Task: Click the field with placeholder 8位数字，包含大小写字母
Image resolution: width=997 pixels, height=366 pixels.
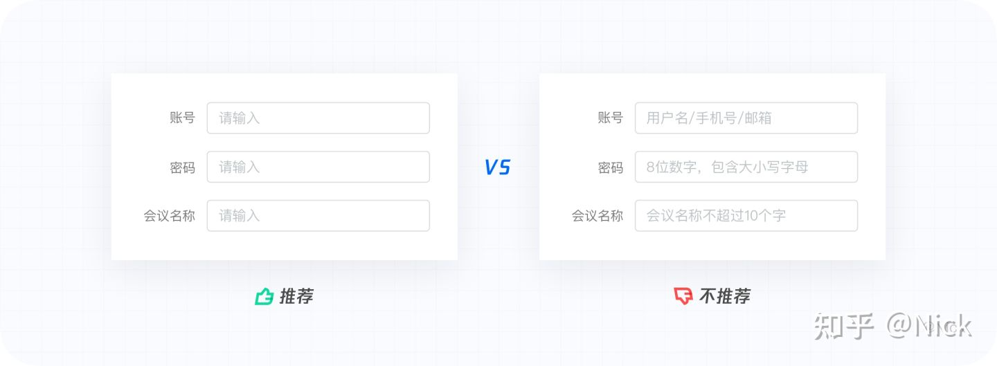Action: pos(746,167)
